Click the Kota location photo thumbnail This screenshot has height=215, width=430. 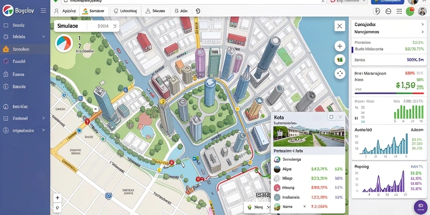(x=309, y=136)
